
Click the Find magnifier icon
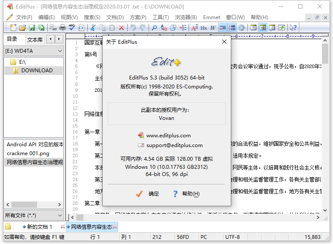155,28
